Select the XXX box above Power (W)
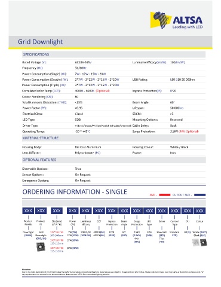 [x=73, y=210]
